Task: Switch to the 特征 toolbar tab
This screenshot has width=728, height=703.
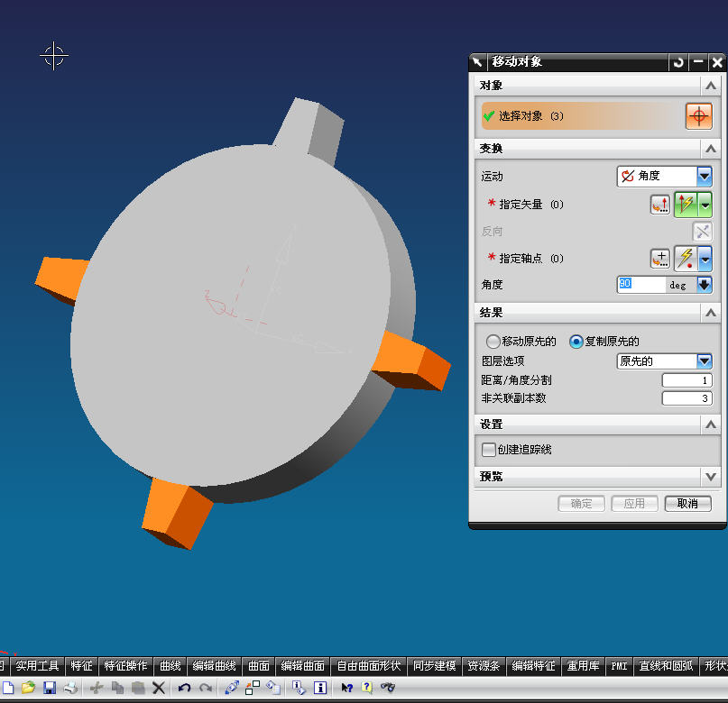Action: (82, 666)
